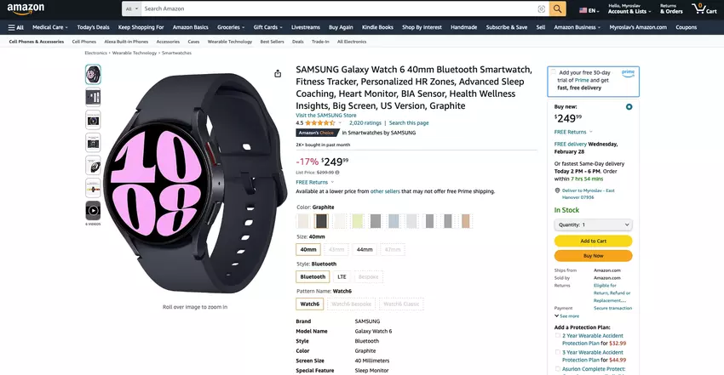Click the share icon above the product image
Viewport: 724px width, 375px height.
click(x=278, y=74)
